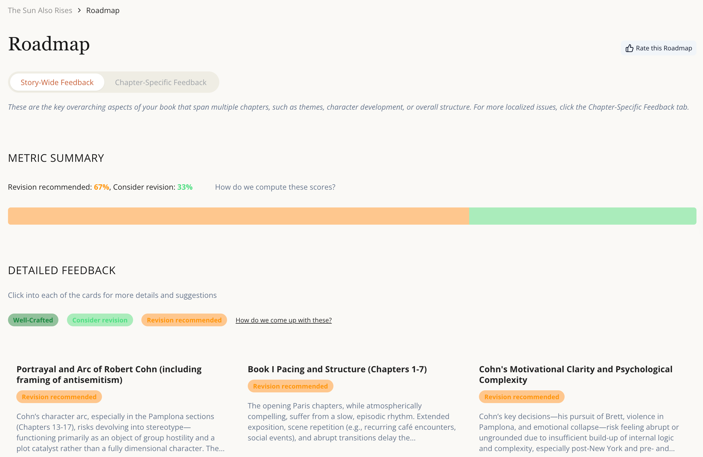Click the breadcrumb chevron separator arrow

pyautogui.click(x=79, y=10)
